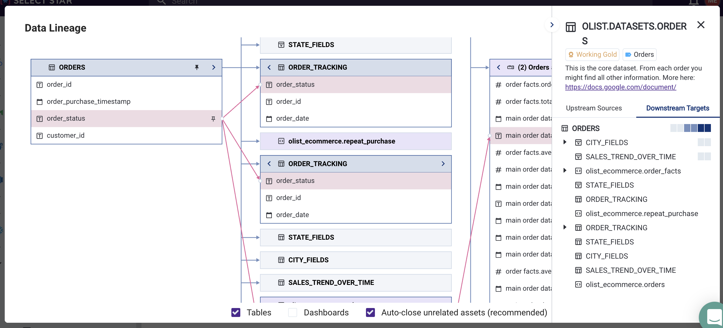Screen dimensions: 723x328
Task: Click upper ORDER_TRACKING table icon
Action: [x=281, y=67]
